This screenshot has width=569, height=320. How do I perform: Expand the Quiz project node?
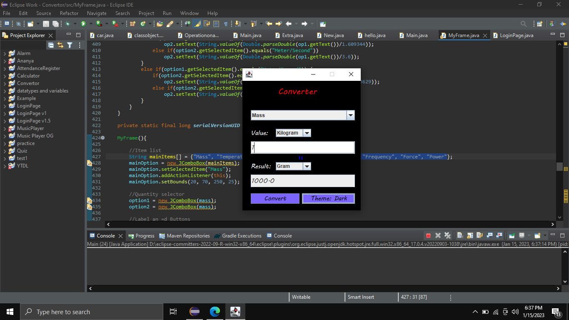coord(5,151)
